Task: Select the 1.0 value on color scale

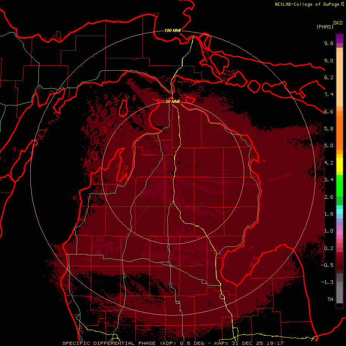Action: (x=329, y=231)
